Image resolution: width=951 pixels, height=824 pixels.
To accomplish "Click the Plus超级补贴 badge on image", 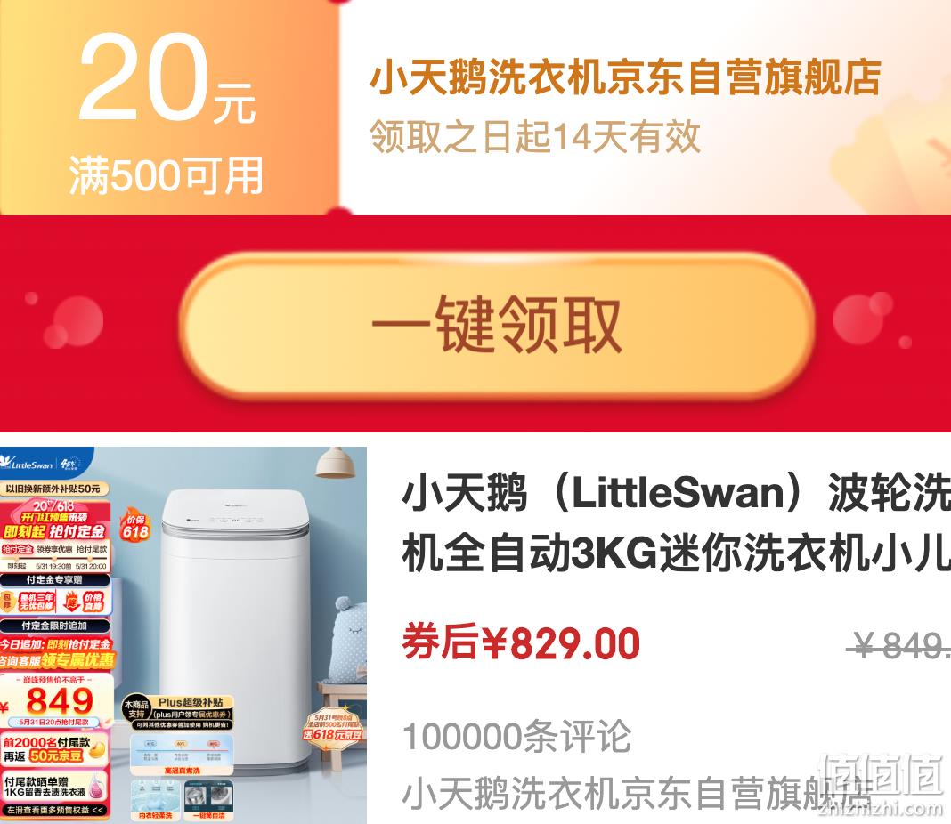I will click(x=178, y=711).
